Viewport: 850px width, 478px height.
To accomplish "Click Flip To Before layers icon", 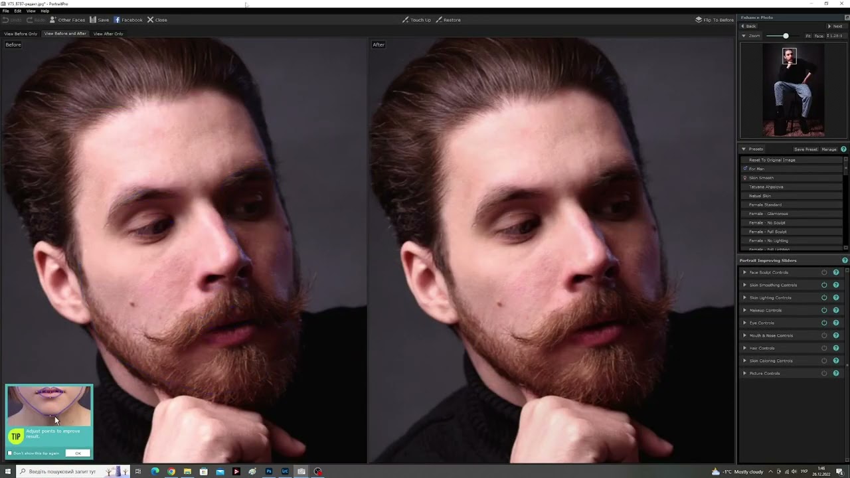I will click(x=699, y=20).
